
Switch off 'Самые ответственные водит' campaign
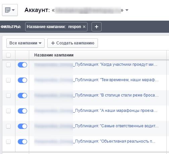pyautogui.click(x=22, y=126)
